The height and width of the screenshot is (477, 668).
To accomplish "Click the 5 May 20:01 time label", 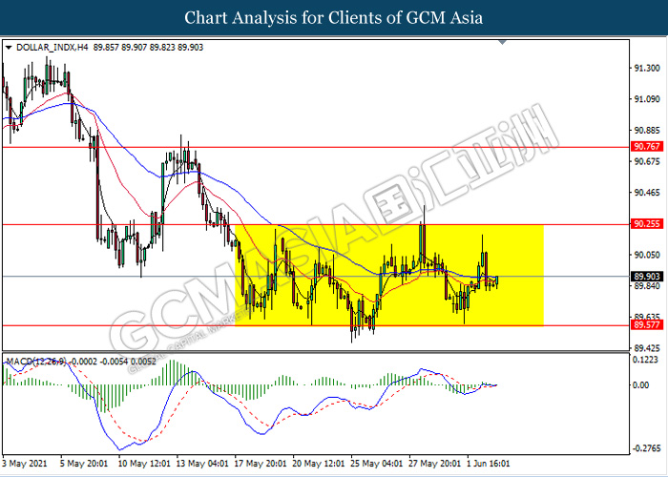I will [x=84, y=463].
